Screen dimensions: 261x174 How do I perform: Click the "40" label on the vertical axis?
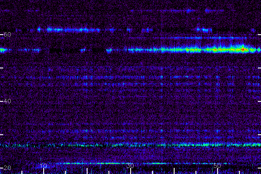pyautogui.click(x=7, y=101)
